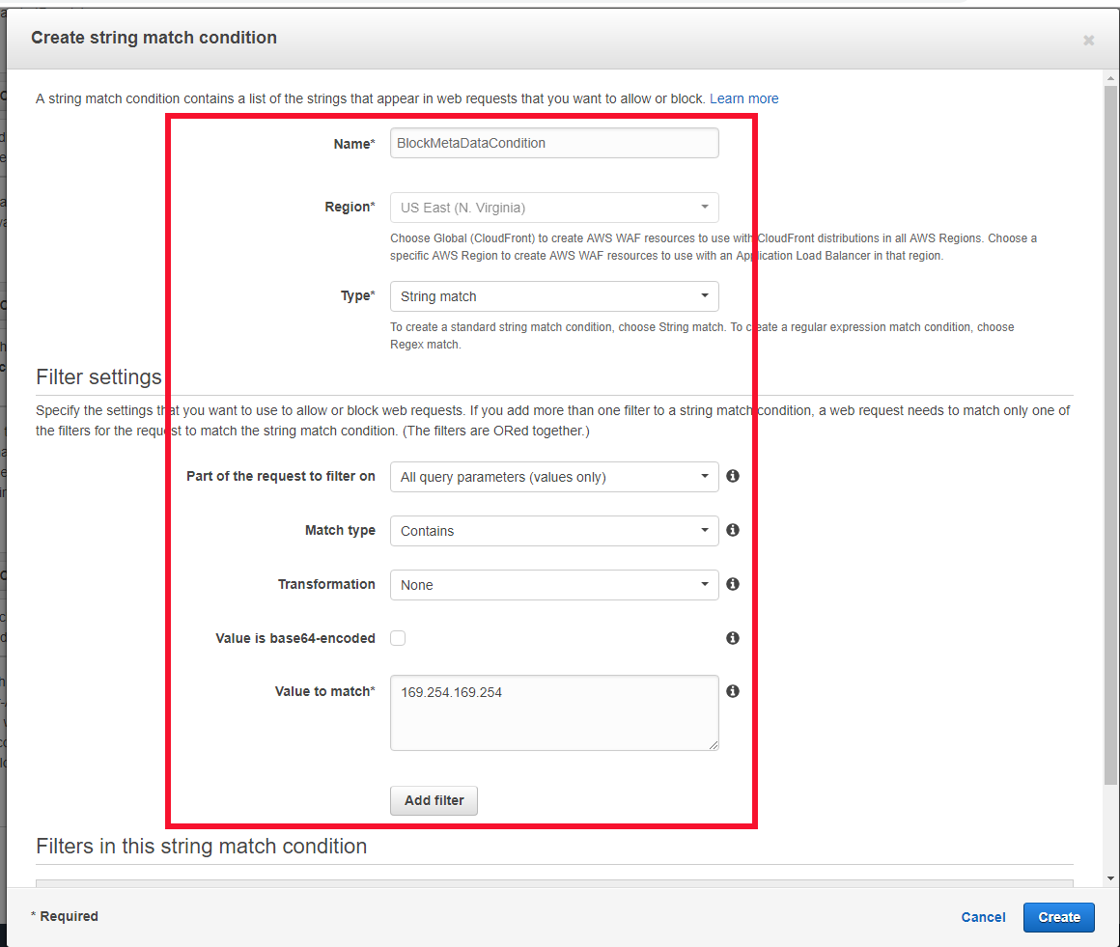The image size is (1120, 947).
Task: Click info icon beside Value to match
Action: click(733, 691)
